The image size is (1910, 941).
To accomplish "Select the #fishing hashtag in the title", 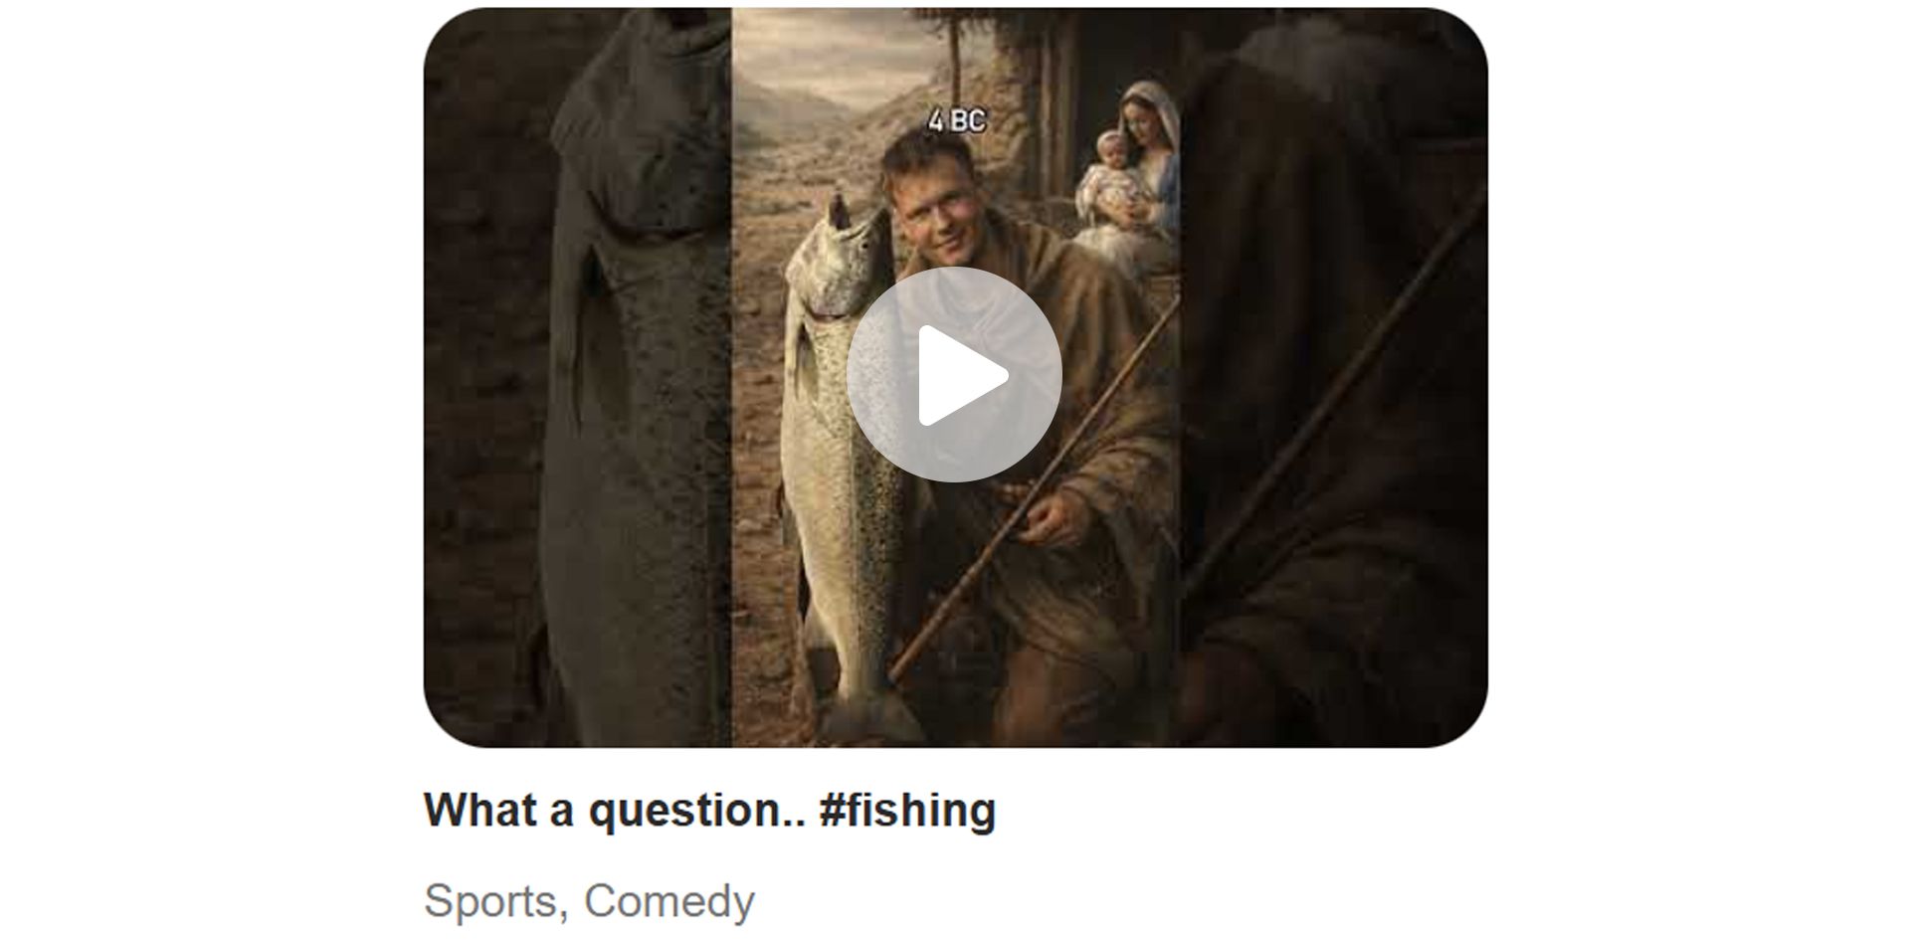I will (x=907, y=810).
